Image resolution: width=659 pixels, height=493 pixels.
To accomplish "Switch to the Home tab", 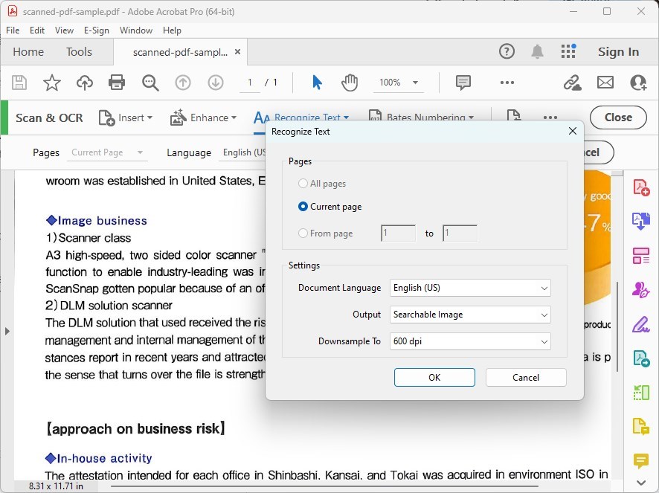I will (x=28, y=51).
